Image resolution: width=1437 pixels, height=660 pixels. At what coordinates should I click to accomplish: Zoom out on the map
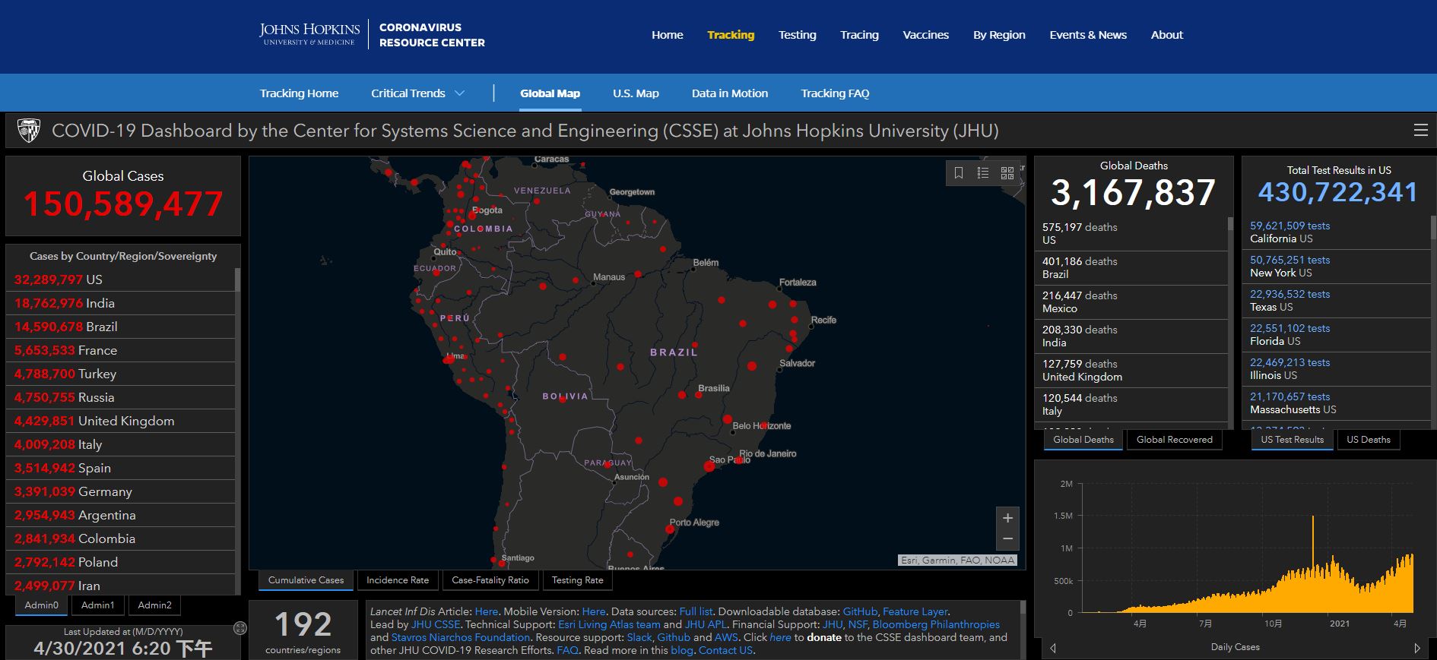[1007, 539]
